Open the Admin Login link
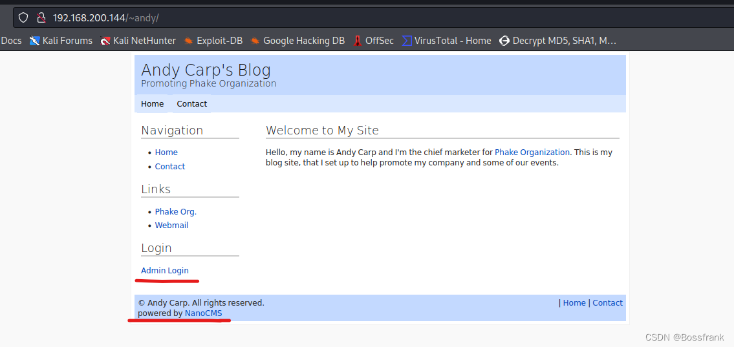Screen dimensions: 734x347 pos(165,270)
